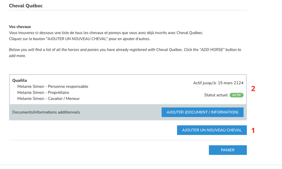Click the line starting Cliquez sur le bouton
The width and height of the screenshot is (282, 169).
pyautogui.click(x=80, y=39)
